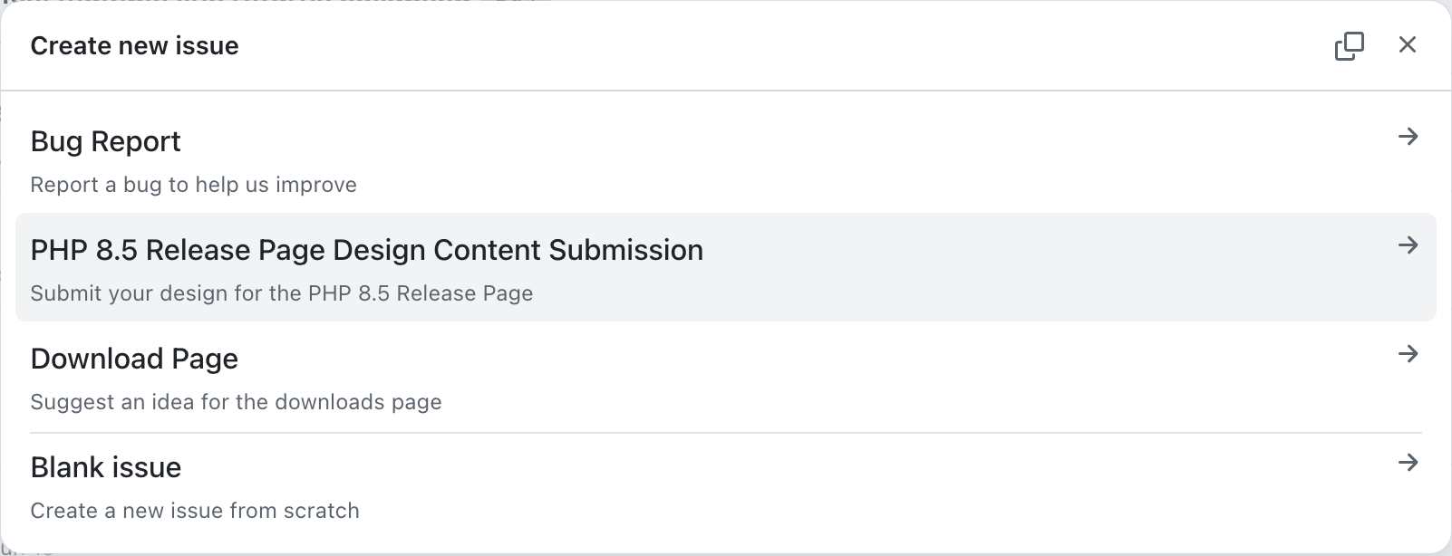Click "Submit your design for the PHP 8.5" description

281,293
